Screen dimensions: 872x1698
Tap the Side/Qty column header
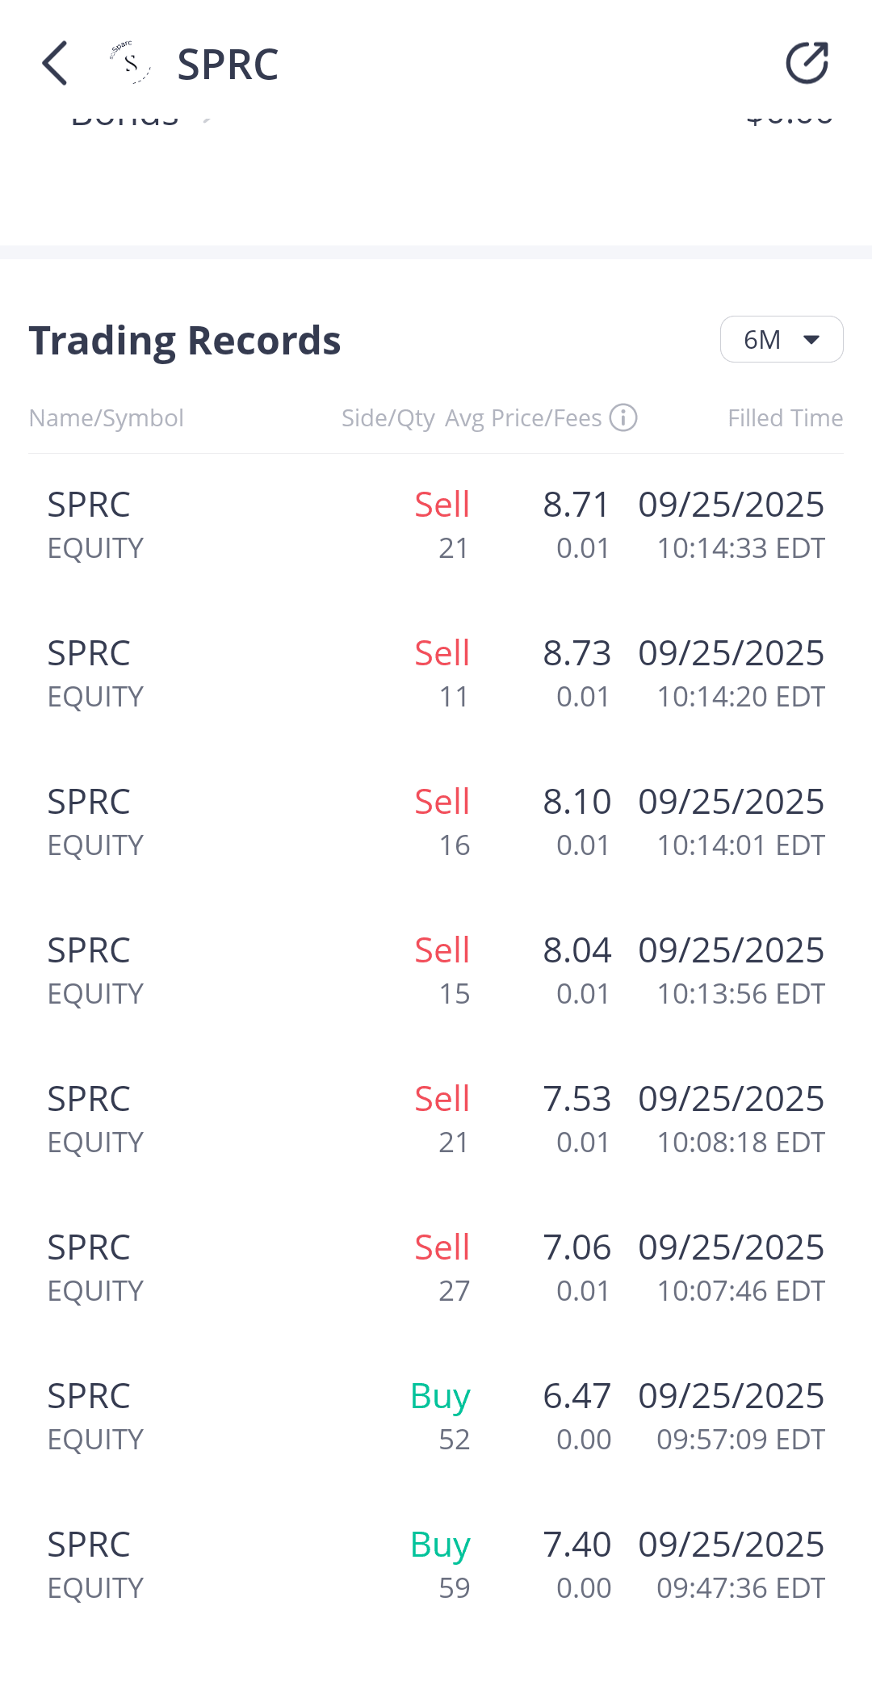point(388,417)
